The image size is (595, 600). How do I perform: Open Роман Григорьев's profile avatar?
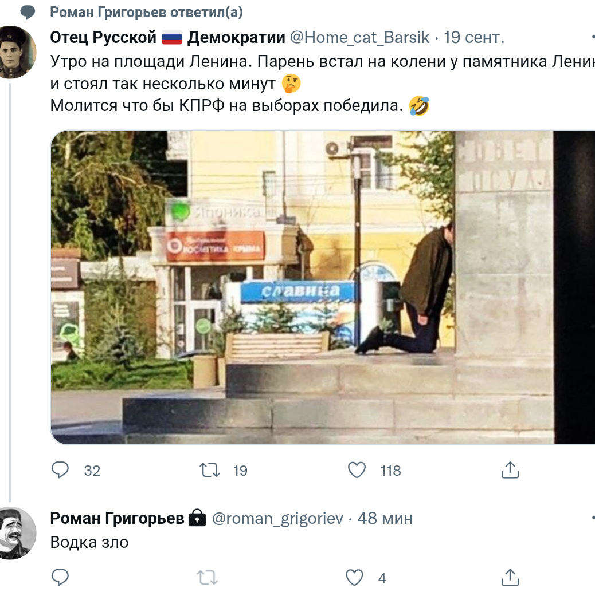click(15, 534)
